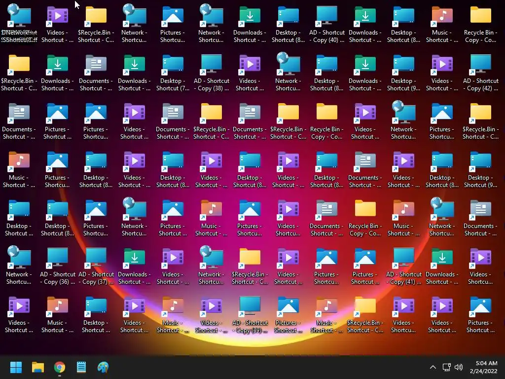The height and width of the screenshot is (379, 505).
Task: Select the Desktop - Shortcut (7...) icon
Action: click(173, 73)
